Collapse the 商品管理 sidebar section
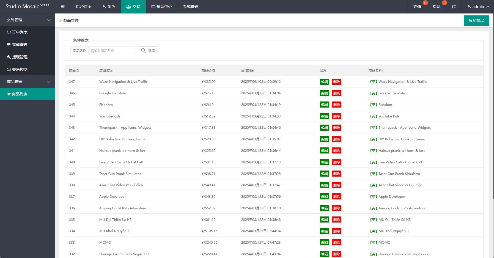494x258 pixels. (x=28, y=82)
